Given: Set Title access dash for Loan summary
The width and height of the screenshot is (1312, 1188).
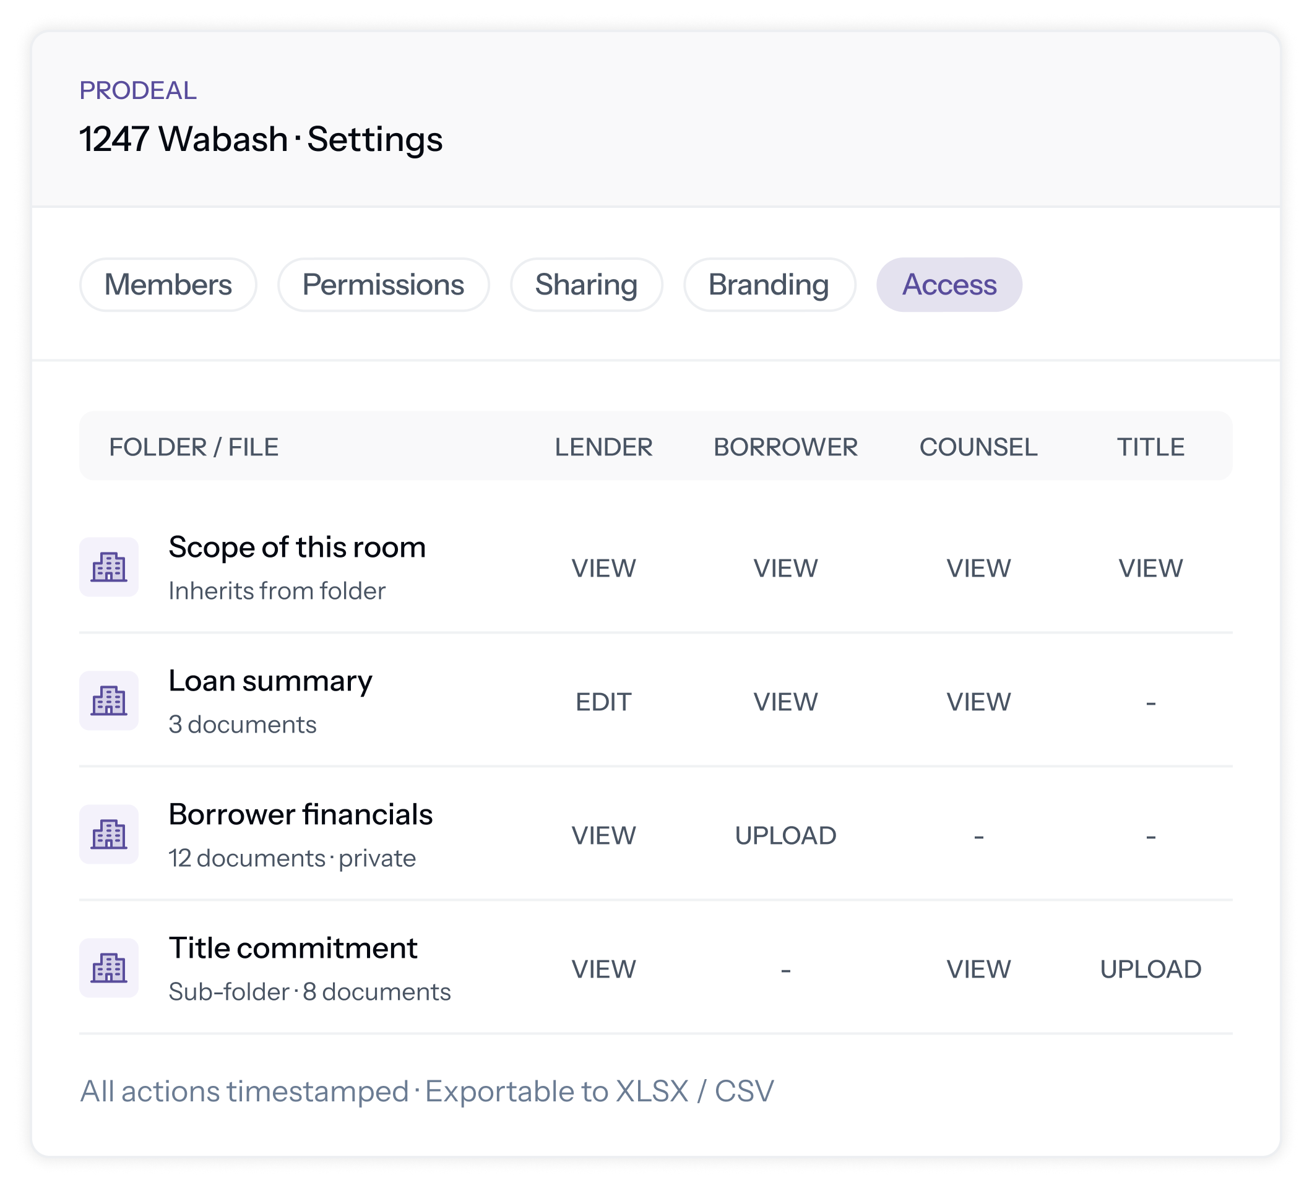Looking at the screenshot, I should pyautogui.click(x=1150, y=704).
